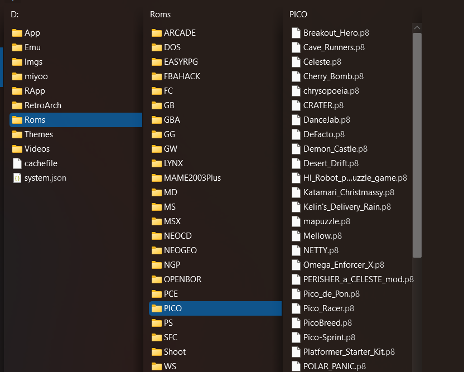The height and width of the screenshot is (372, 464).
Task: Select the NEOCD folder name
Action: (178, 236)
